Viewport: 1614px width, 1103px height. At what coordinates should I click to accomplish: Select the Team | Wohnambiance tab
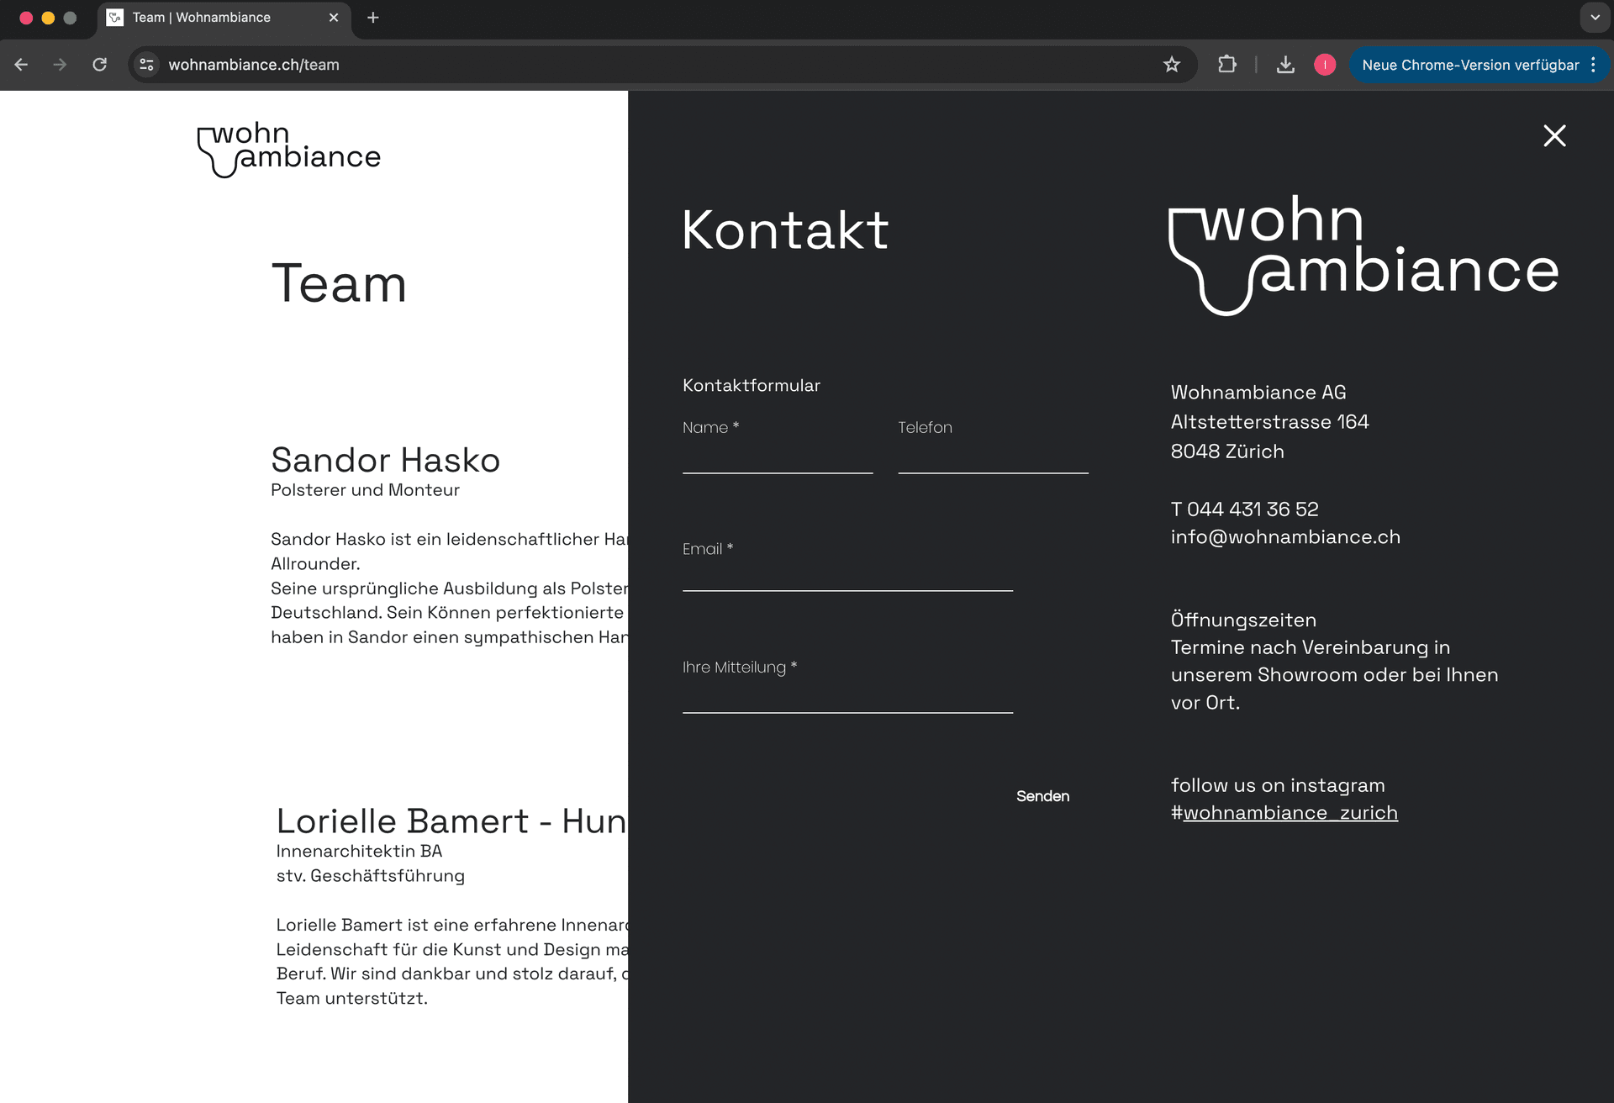tap(202, 18)
